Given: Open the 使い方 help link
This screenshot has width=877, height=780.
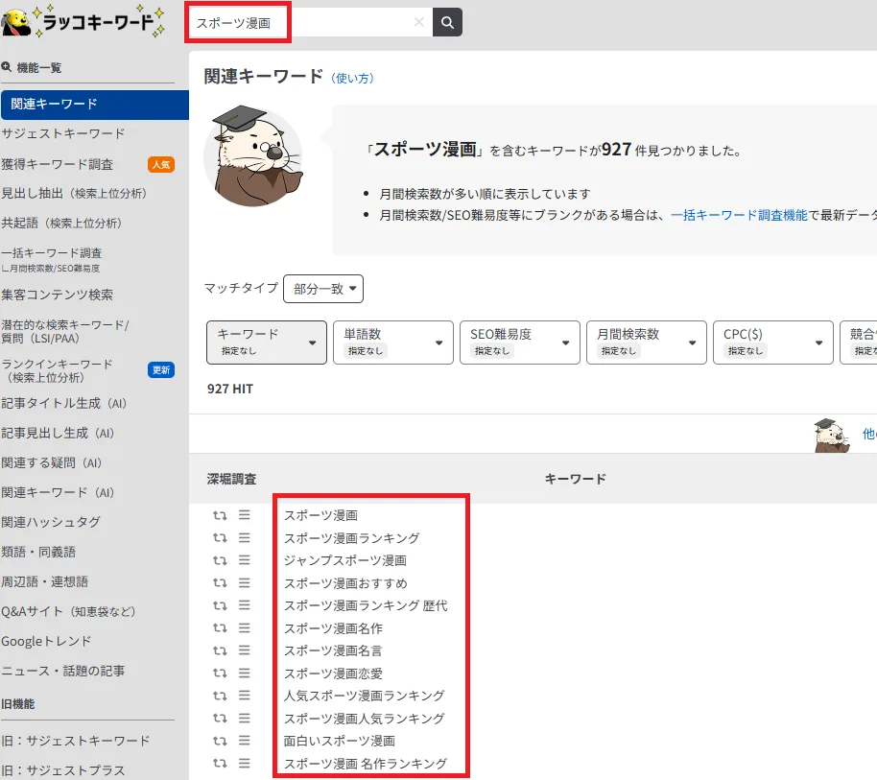Looking at the screenshot, I should click(x=352, y=79).
